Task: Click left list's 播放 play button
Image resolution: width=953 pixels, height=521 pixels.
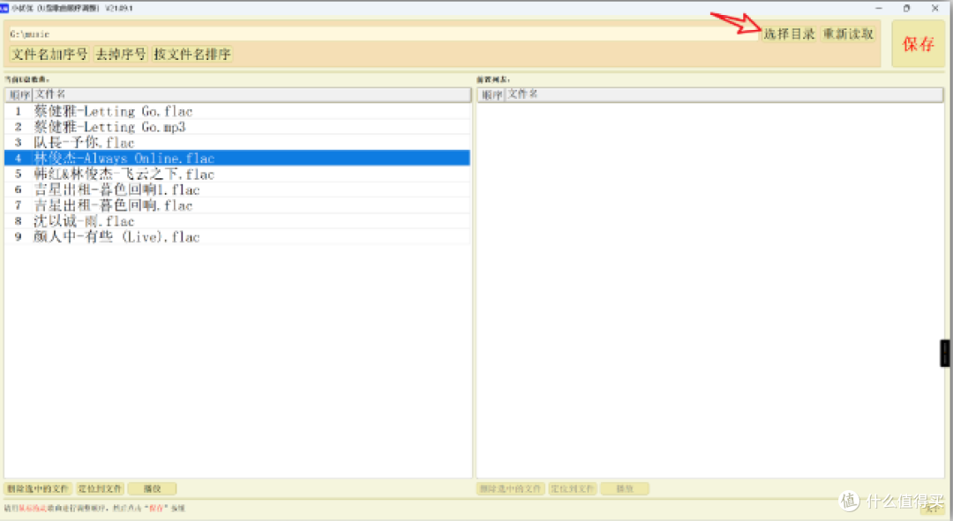Action: 152,488
